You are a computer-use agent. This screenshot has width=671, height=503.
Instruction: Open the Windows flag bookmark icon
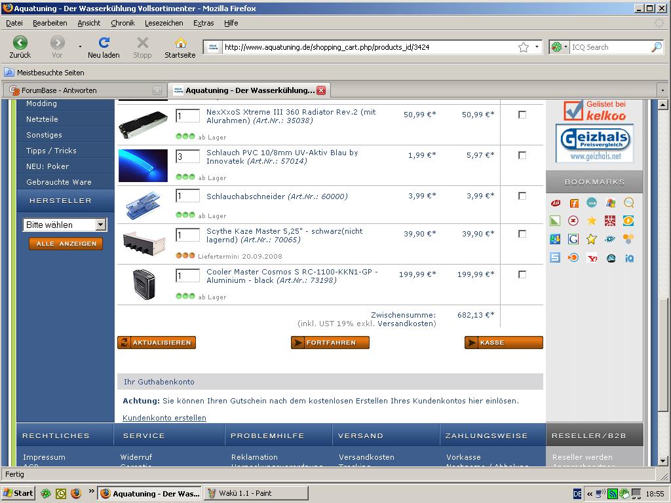[611, 203]
